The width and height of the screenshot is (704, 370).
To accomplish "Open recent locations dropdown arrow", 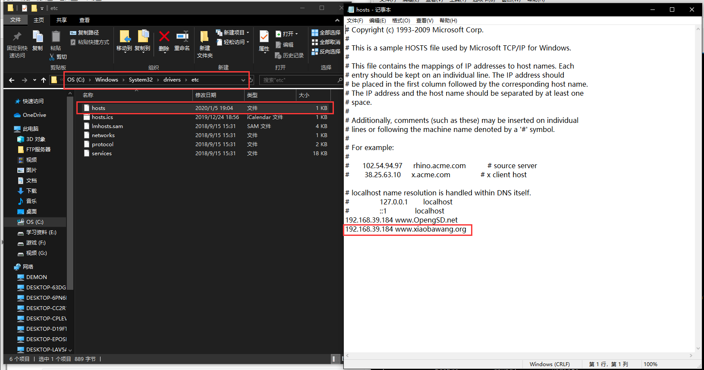I will pyautogui.click(x=34, y=80).
